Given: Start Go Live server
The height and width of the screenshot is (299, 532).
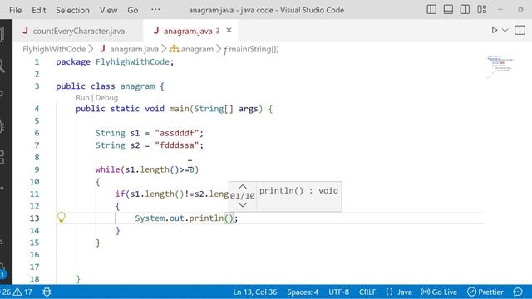Looking at the screenshot, I should (439, 292).
